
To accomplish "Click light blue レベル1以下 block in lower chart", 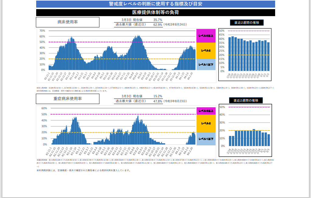I will coord(206,139).
